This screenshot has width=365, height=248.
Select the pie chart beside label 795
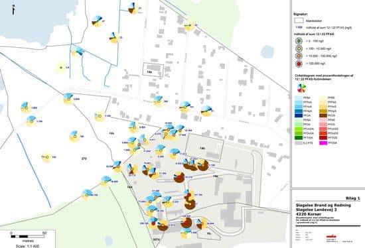tap(74, 137)
